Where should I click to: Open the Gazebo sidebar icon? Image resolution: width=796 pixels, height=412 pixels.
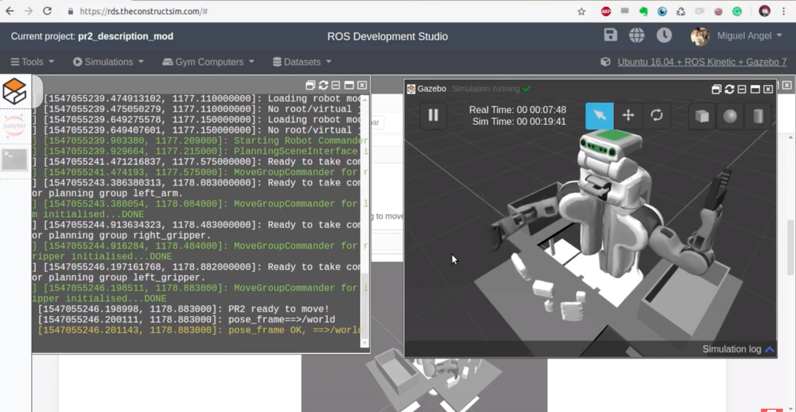pos(14,91)
